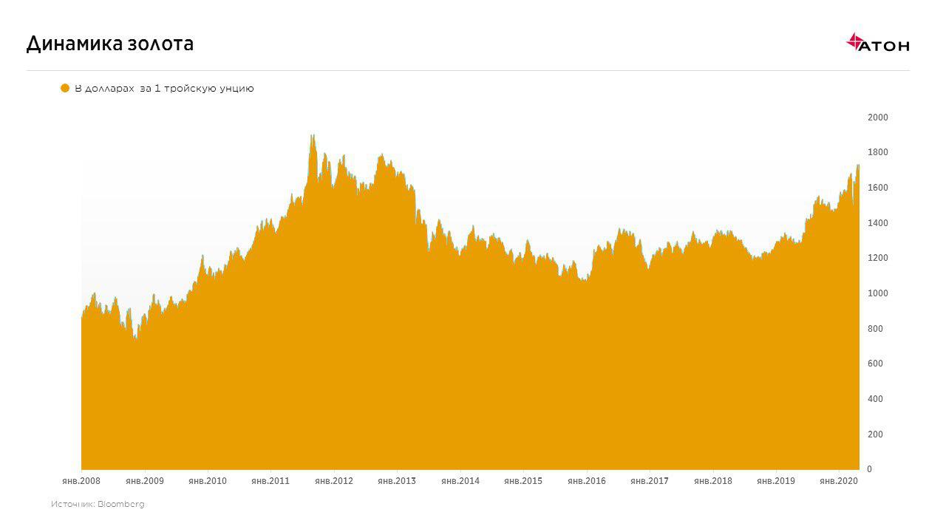The height and width of the screenshot is (532, 946).
Task: Click the highest gold price peak in 2011
Action: 313,136
